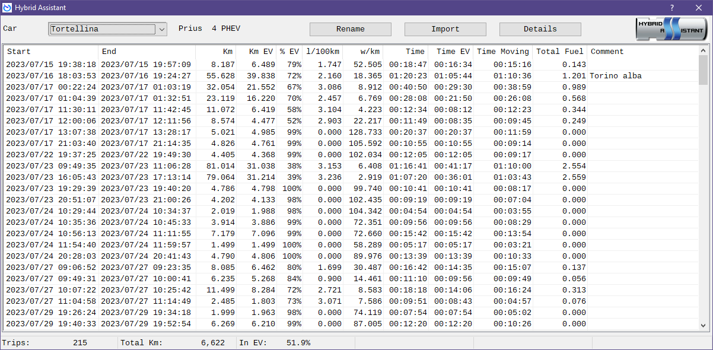Open the Details button
Screen dimensions: 713x350
tap(540, 29)
